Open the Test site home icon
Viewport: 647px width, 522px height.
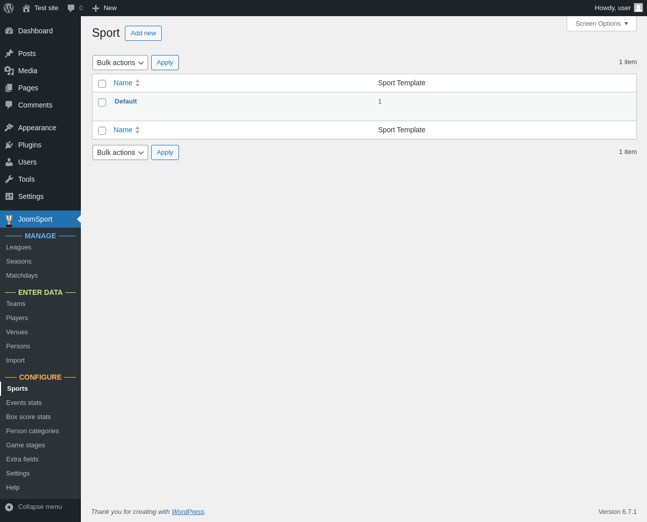(26, 8)
